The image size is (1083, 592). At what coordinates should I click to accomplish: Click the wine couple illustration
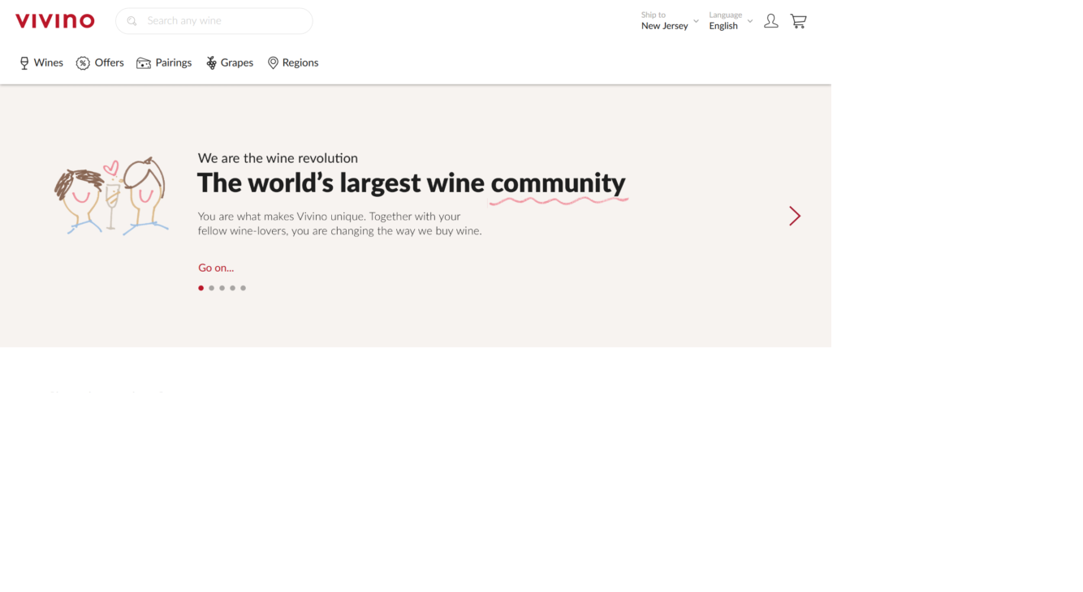pos(111,195)
